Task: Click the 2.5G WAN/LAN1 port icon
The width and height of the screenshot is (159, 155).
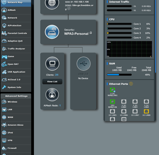Action: pos(112,90)
